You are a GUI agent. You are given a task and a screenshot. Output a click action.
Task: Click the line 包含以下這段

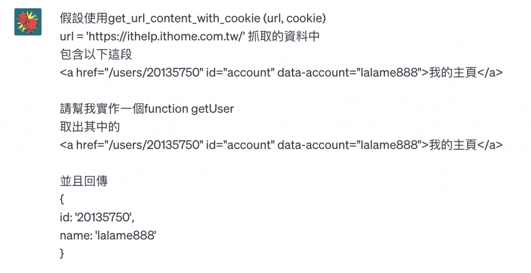92,54
